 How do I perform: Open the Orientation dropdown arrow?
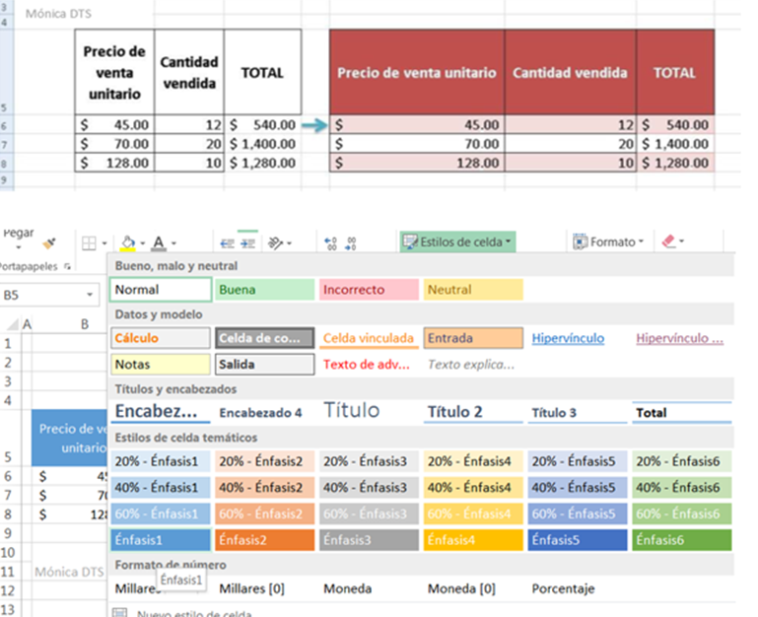(289, 243)
